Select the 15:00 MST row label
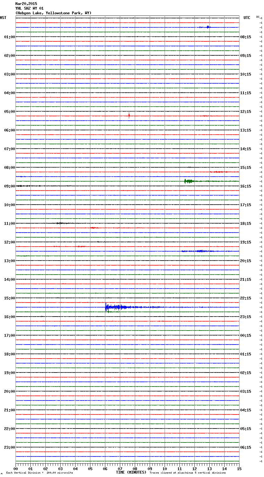Screen dimensions: 264x477 coord(10,298)
